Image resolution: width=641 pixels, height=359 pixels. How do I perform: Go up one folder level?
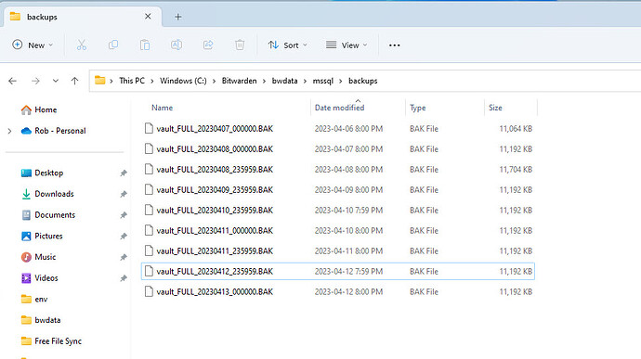(74, 81)
